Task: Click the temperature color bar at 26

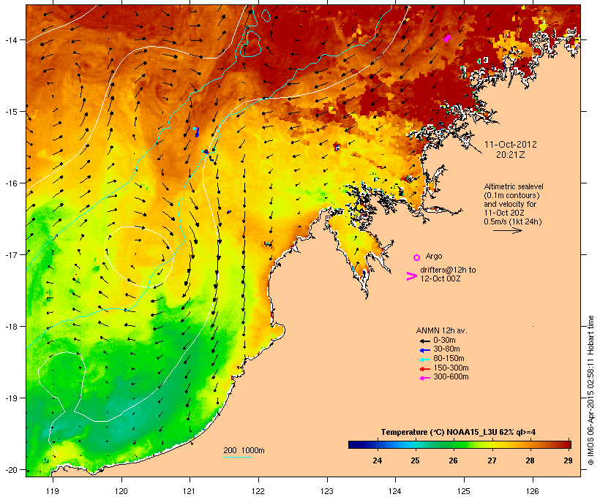Action: (454, 444)
